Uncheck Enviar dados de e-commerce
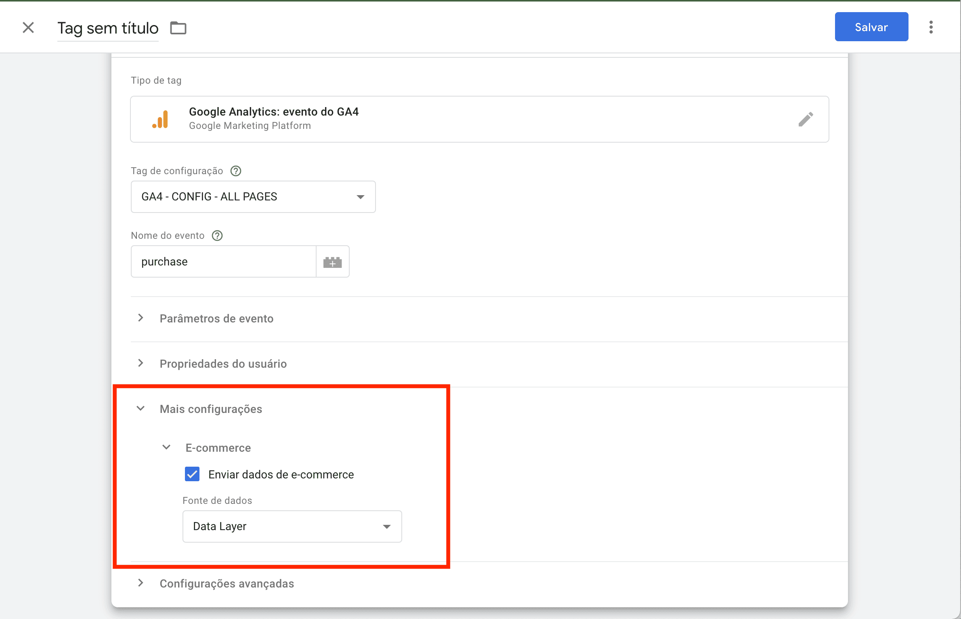This screenshot has width=961, height=619. click(192, 474)
